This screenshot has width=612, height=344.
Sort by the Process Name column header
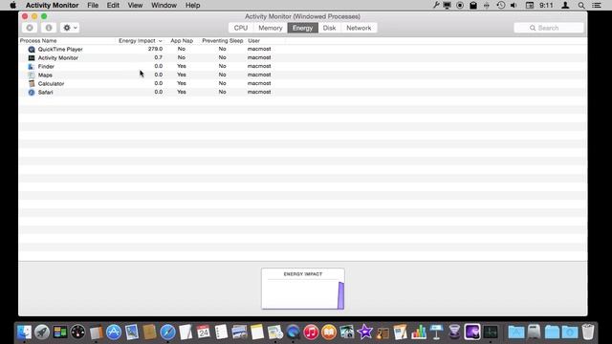pos(38,40)
